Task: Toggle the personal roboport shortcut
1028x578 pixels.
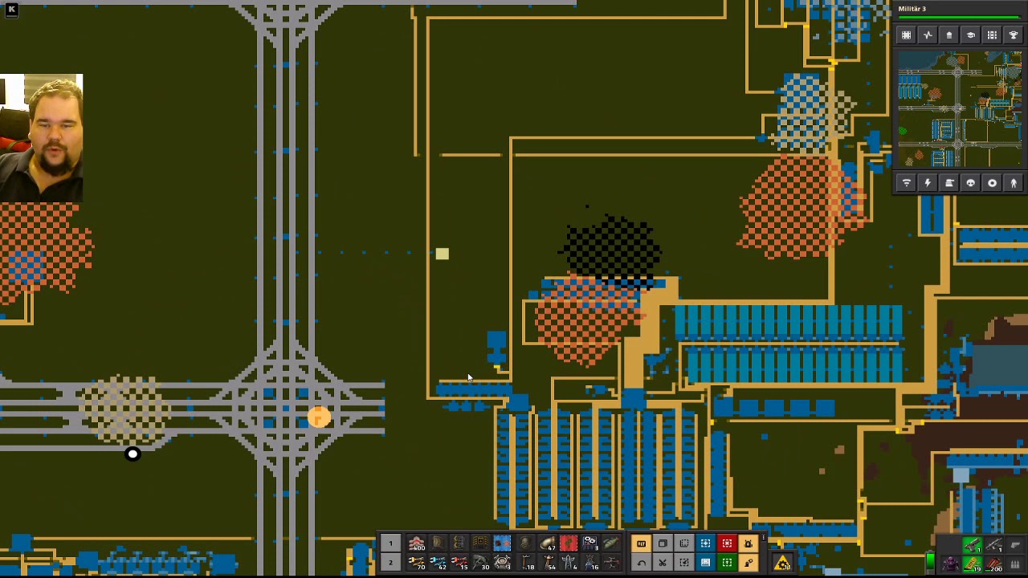Action: click(x=749, y=543)
